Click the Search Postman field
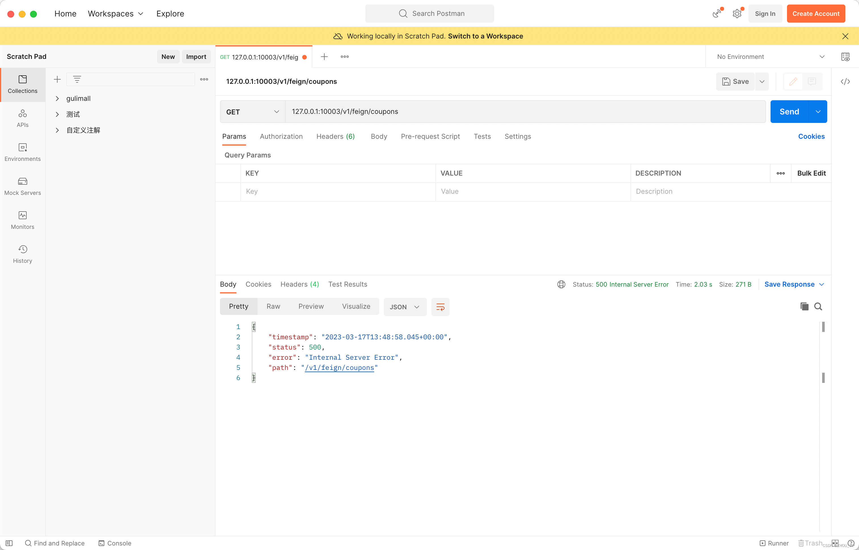The width and height of the screenshot is (859, 550). coord(429,14)
